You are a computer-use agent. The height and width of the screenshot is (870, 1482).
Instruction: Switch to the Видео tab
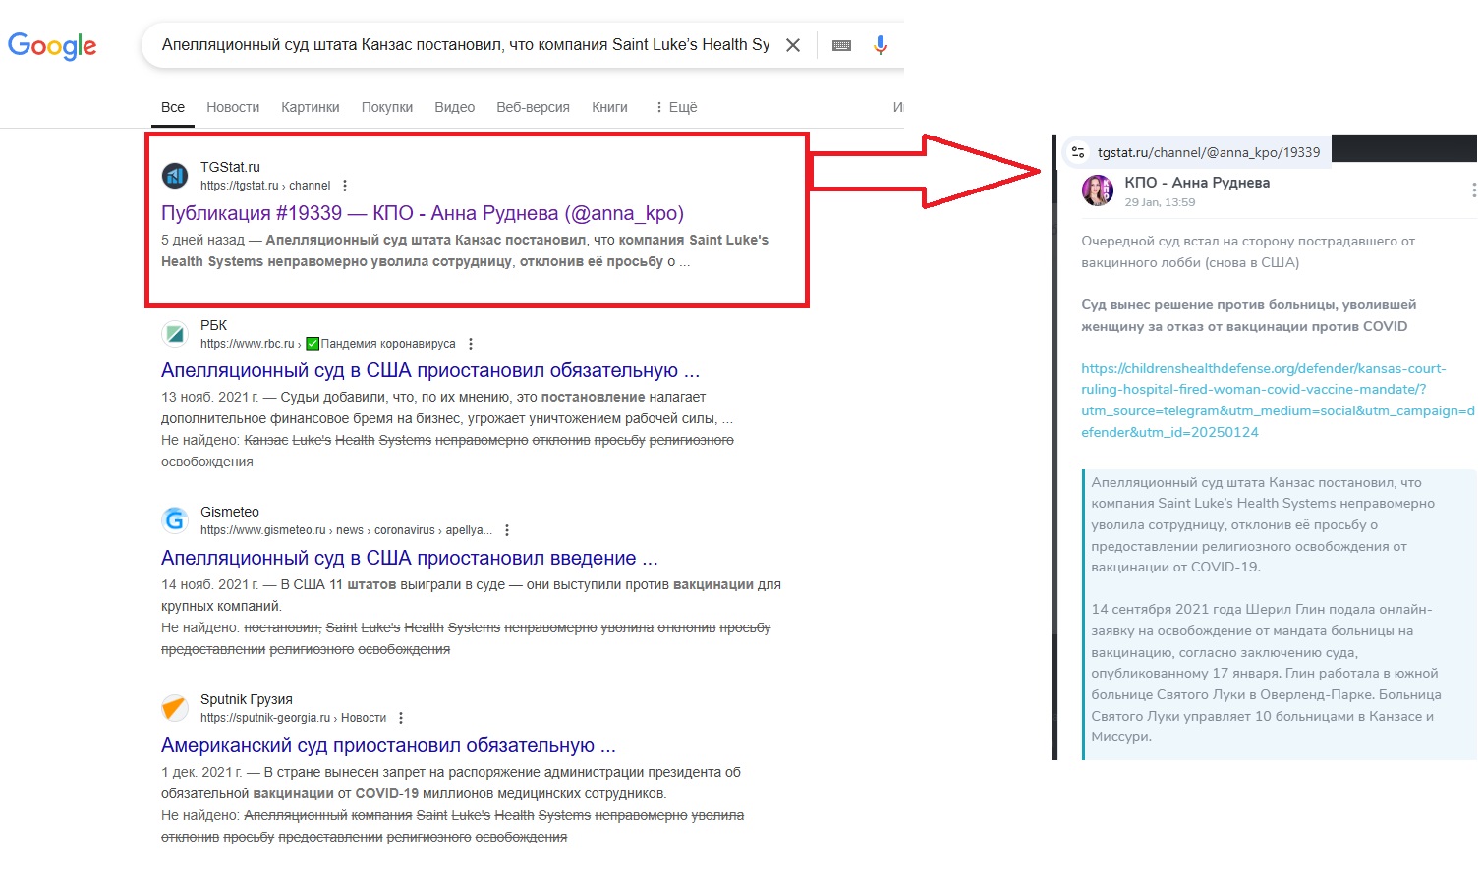tap(455, 107)
